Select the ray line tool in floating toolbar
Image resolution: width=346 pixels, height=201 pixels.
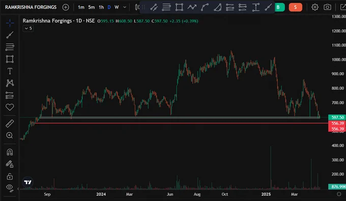[x=268, y=7]
